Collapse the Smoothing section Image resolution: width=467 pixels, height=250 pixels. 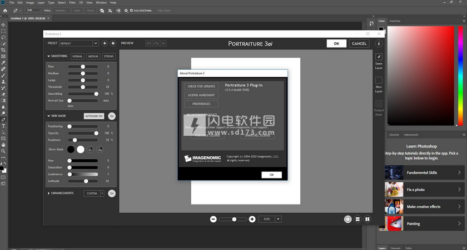(48, 56)
